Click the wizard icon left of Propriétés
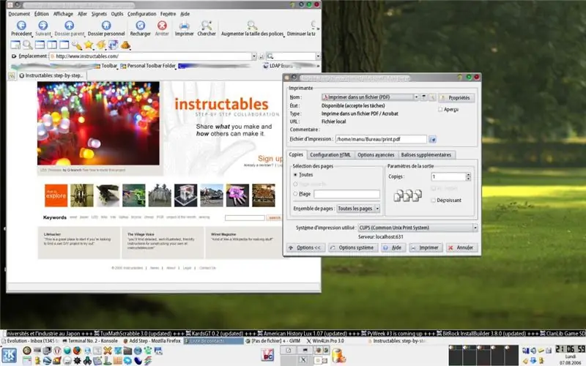586x366 pixels. 432,97
